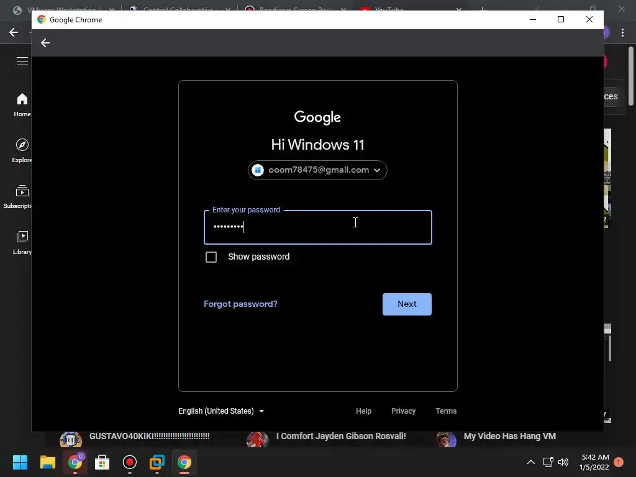Toggle the YouTube hamburger guide menu
Viewport: 636px width, 477px height.
pos(22,61)
